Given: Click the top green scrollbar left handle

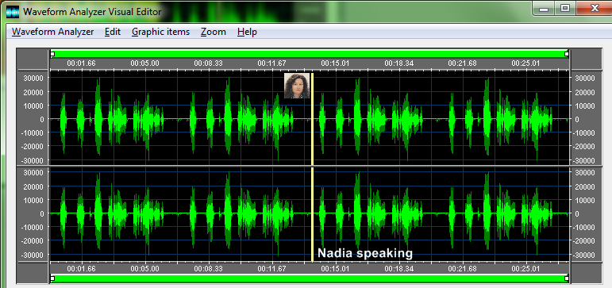Looking at the screenshot, I should tap(52, 54).
